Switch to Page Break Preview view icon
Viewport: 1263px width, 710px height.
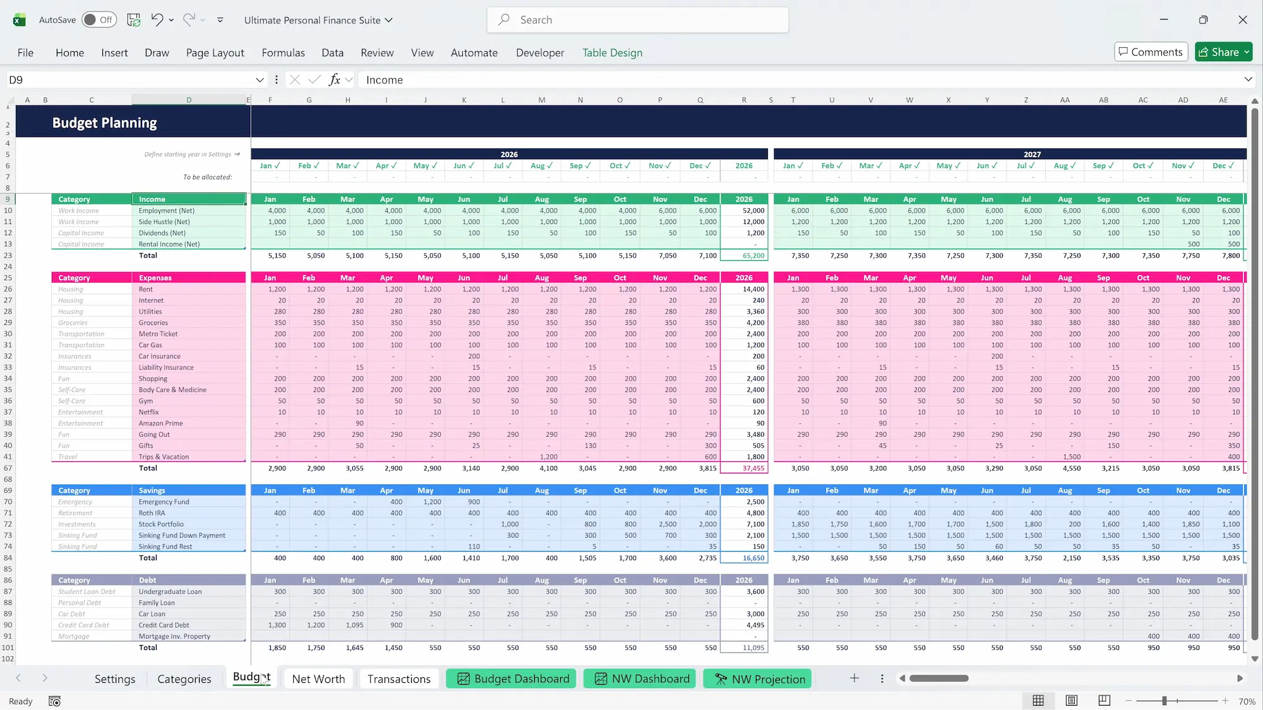[x=1104, y=701]
